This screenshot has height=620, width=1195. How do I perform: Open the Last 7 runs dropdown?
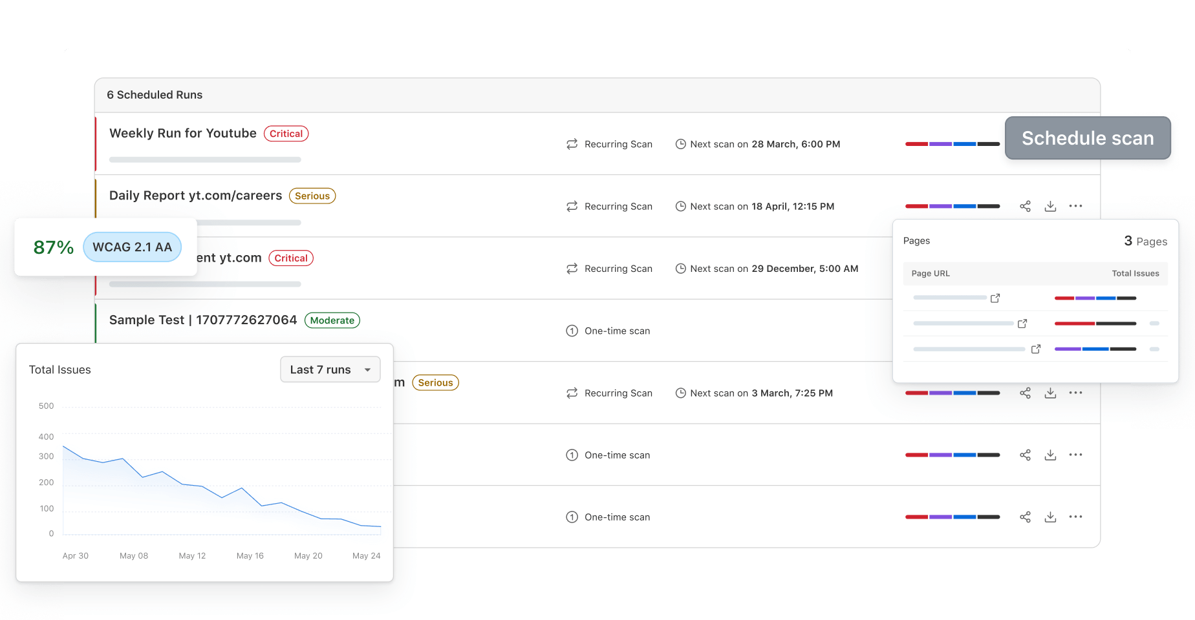coord(330,369)
